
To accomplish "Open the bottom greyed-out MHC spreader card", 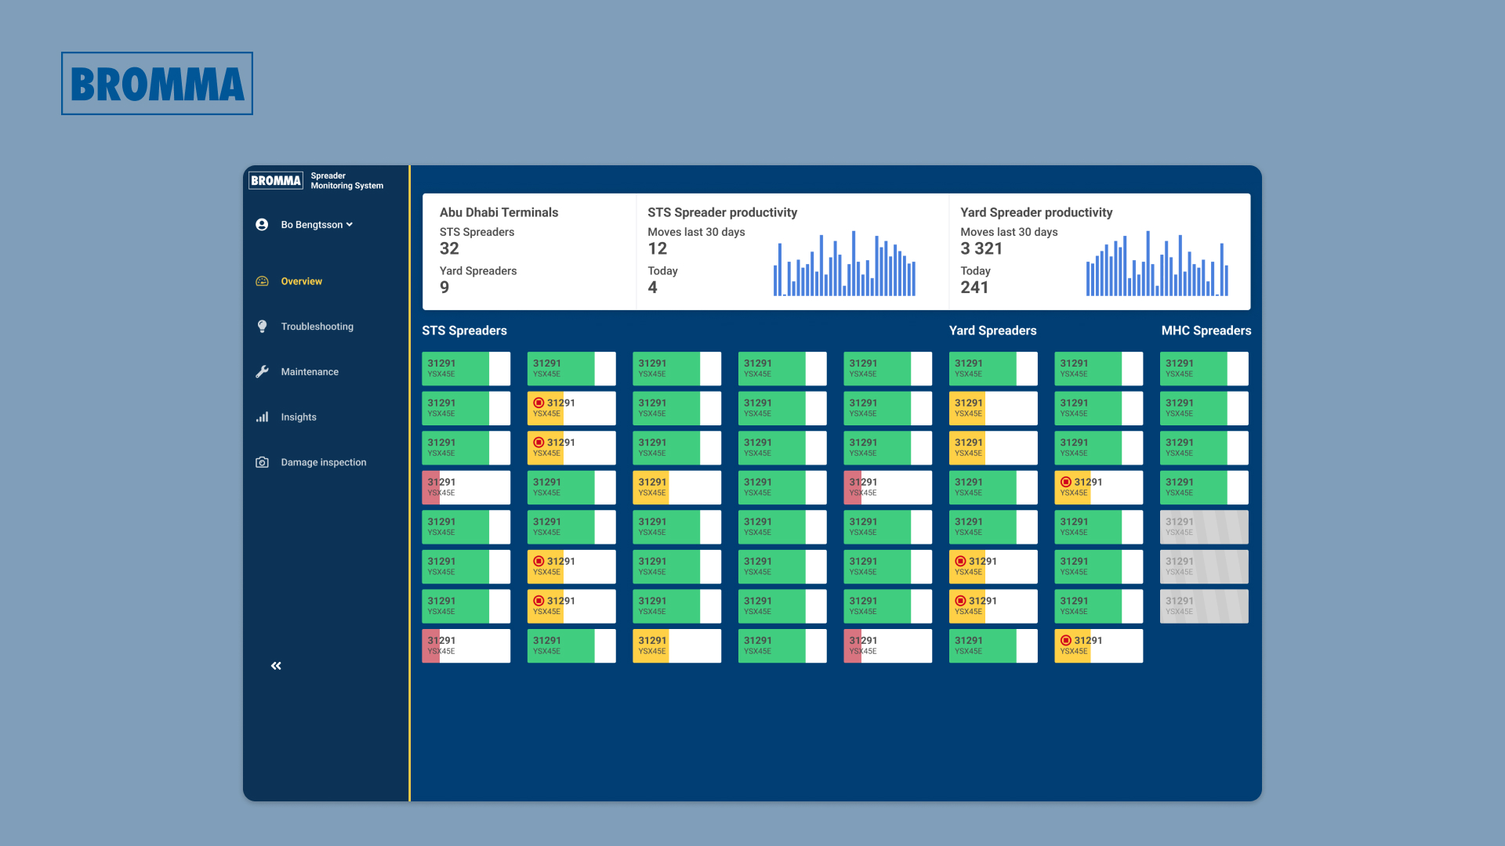I will pyautogui.click(x=1204, y=606).
